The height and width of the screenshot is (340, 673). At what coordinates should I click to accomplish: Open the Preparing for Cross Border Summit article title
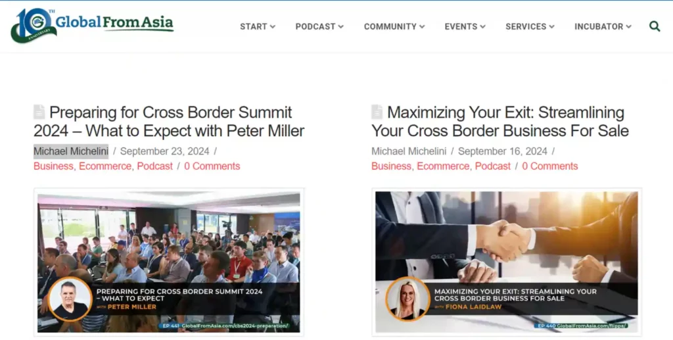[x=169, y=122]
